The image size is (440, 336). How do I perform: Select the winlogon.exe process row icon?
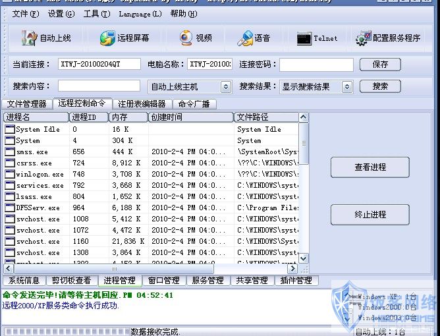click(9, 174)
